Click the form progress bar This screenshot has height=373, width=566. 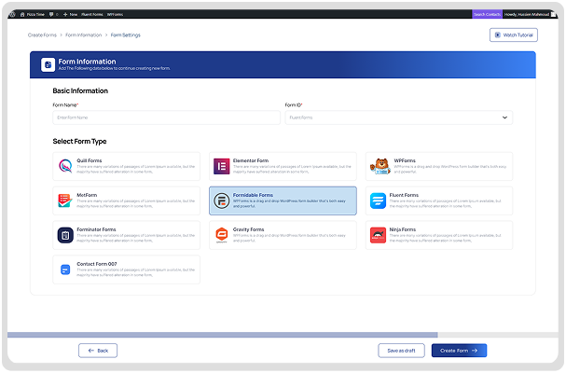(222, 334)
